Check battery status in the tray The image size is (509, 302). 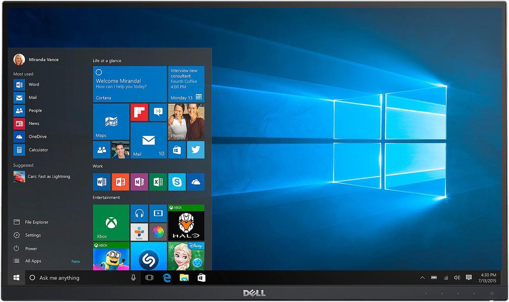[434, 278]
